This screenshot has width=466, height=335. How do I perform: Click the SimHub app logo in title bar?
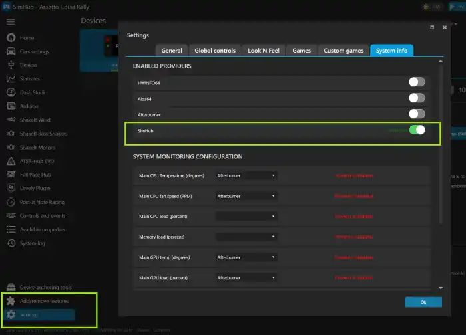pyautogui.click(x=6, y=7)
